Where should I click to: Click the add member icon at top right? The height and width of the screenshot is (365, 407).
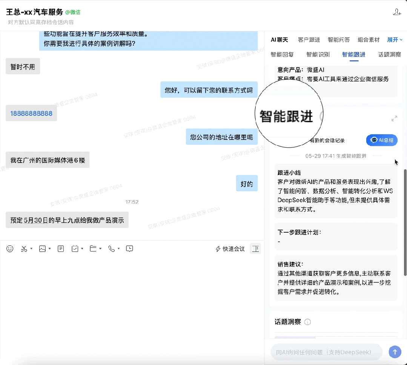[397, 12]
